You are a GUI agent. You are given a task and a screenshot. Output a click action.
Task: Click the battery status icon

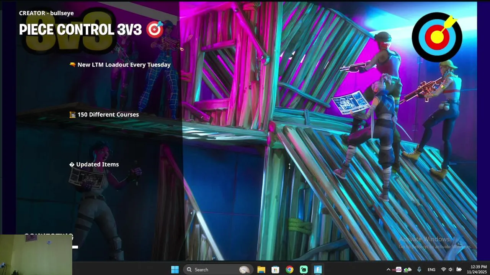(459, 270)
